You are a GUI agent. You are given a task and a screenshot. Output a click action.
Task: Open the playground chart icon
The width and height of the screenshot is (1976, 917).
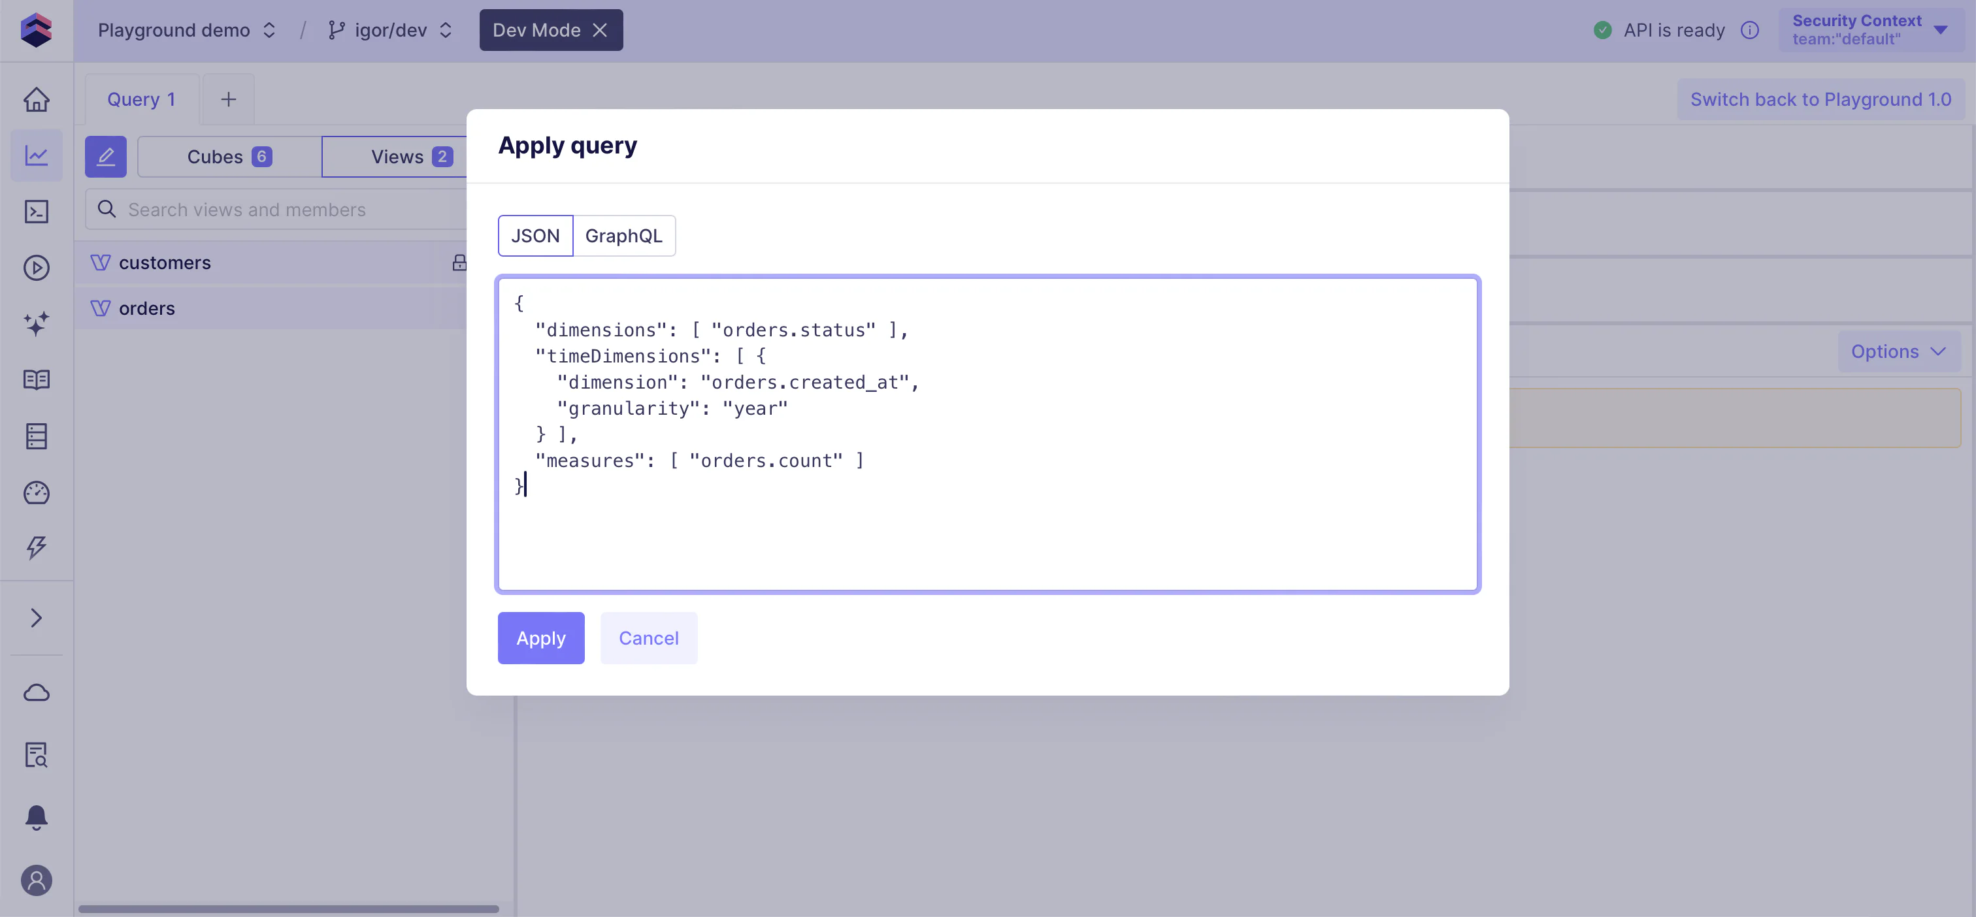(36, 155)
